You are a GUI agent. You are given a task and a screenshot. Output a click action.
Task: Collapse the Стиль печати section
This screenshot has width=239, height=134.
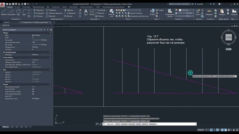coord(50,57)
